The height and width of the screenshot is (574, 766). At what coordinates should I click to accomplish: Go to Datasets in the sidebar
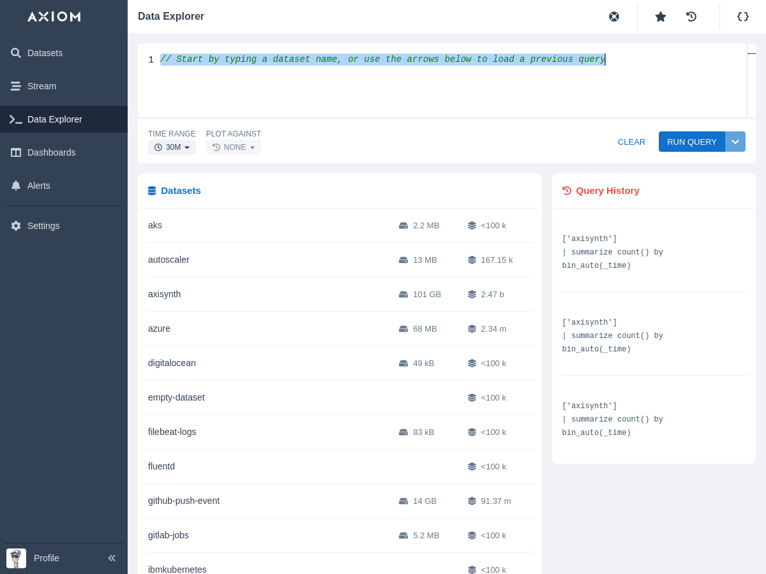(x=45, y=53)
